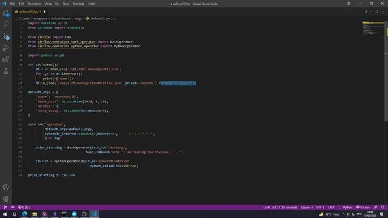
Task: Open the terminal app in the taskbar
Action: [x=64, y=214]
